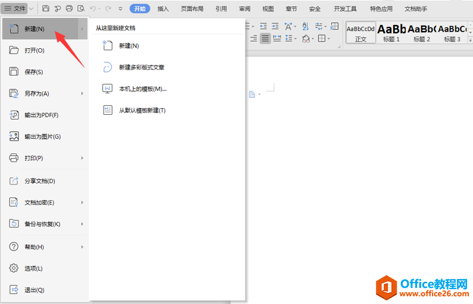Open the shading color dropdown arrow
Image resolution: width=473 pixels, height=304 pixels.
[x=313, y=39]
